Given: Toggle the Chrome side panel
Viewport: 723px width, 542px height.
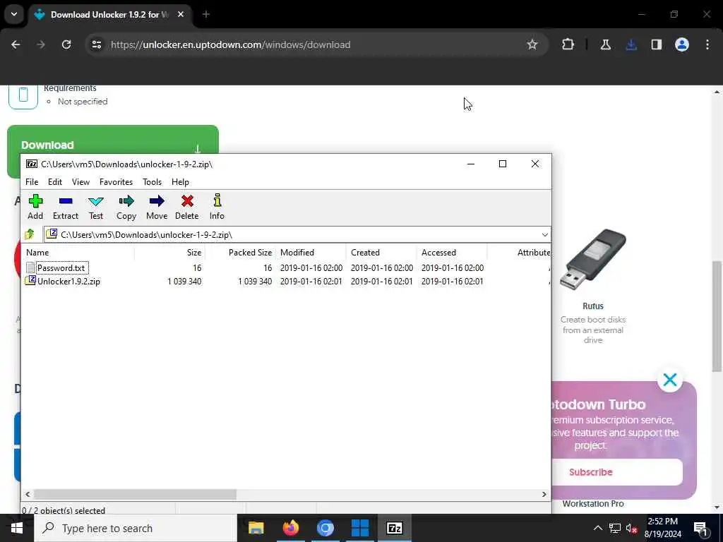Looking at the screenshot, I should coord(657,44).
